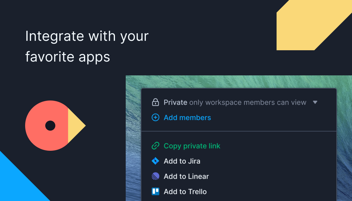Choose Copy private link
Image resolution: width=352 pixels, height=201 pixels.
point(192,146)
